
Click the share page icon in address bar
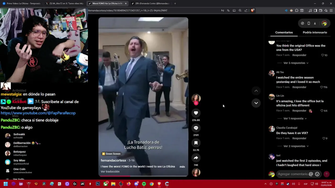[x=246, y=10]
